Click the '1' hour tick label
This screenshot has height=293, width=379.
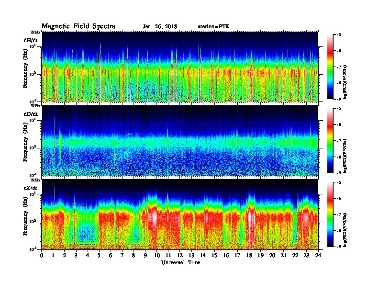(x=53, y=255)
